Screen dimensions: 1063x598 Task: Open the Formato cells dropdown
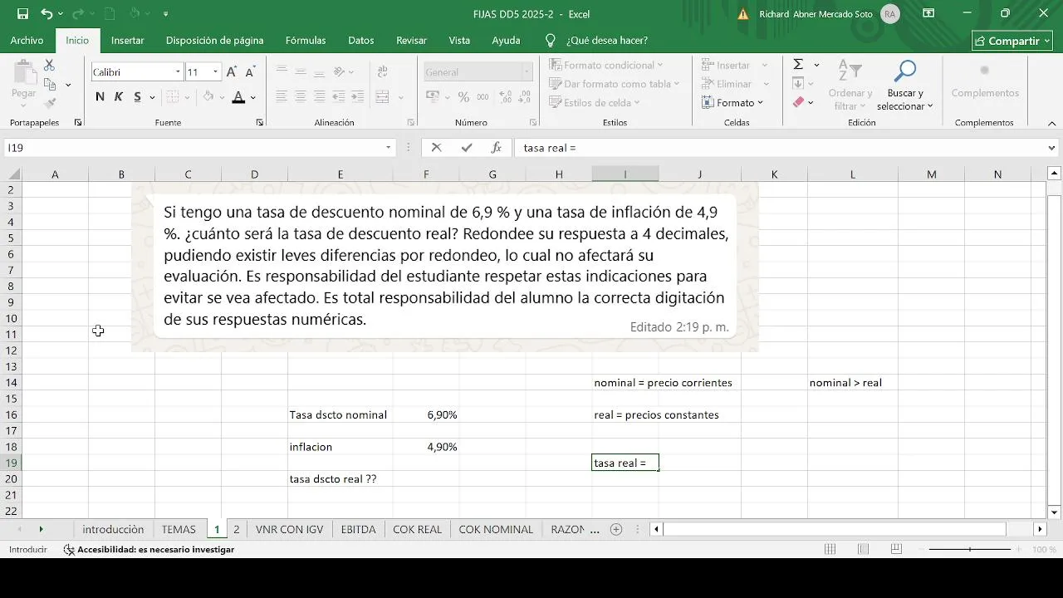click(x=731, y=103)
